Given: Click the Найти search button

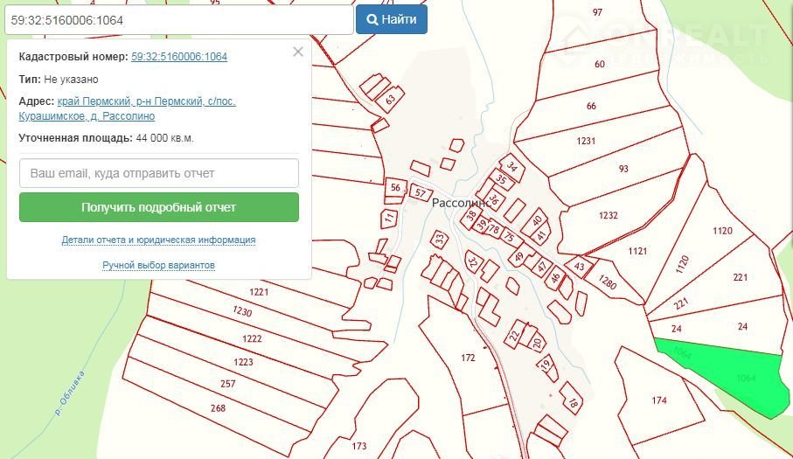Looking at the screenshot, I should (391, 19).
